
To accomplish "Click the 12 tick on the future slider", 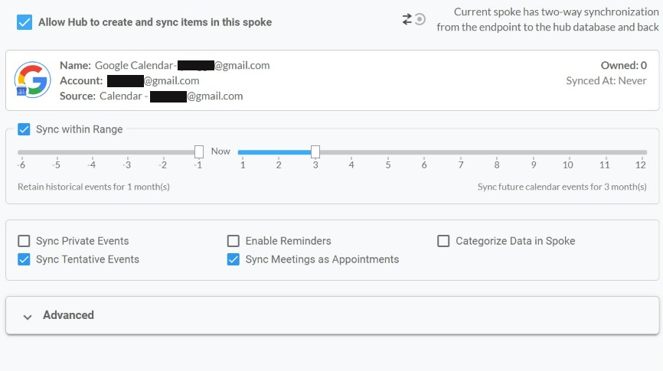I will tap(641, 164).
